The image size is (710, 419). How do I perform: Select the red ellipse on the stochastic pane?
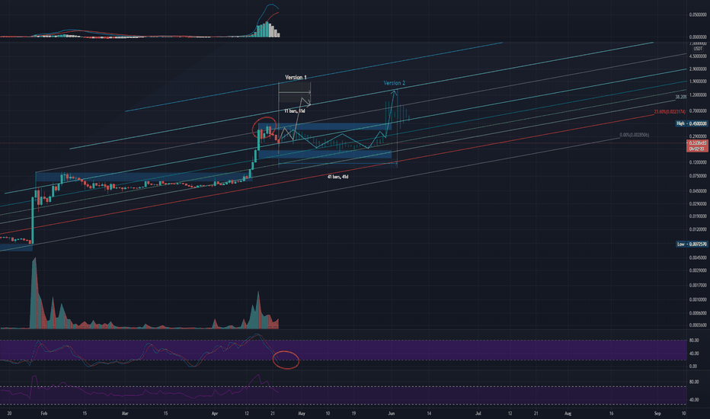(286, 360)
